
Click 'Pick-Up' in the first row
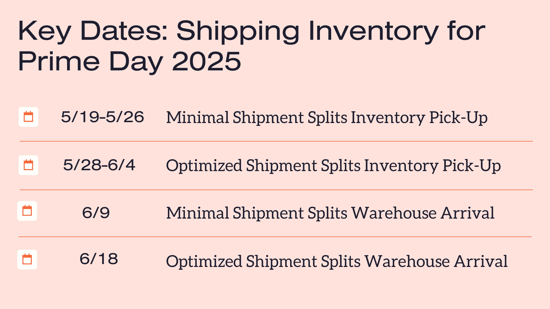458,118
